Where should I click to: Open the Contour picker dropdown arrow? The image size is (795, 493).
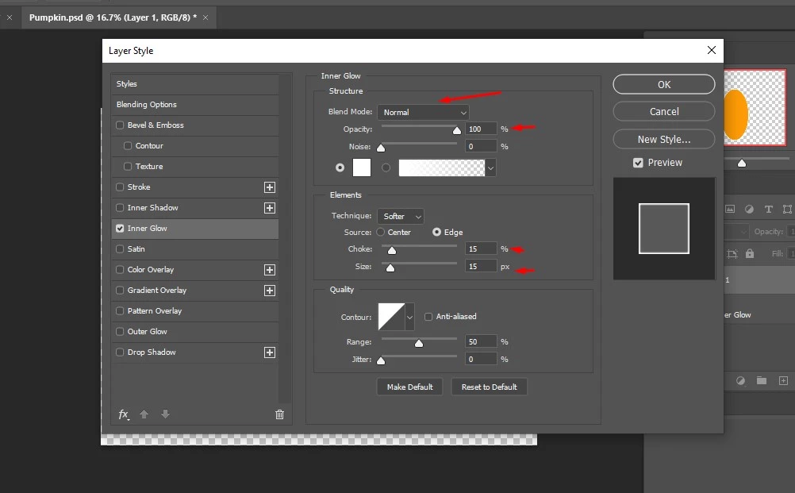point(409,318)
